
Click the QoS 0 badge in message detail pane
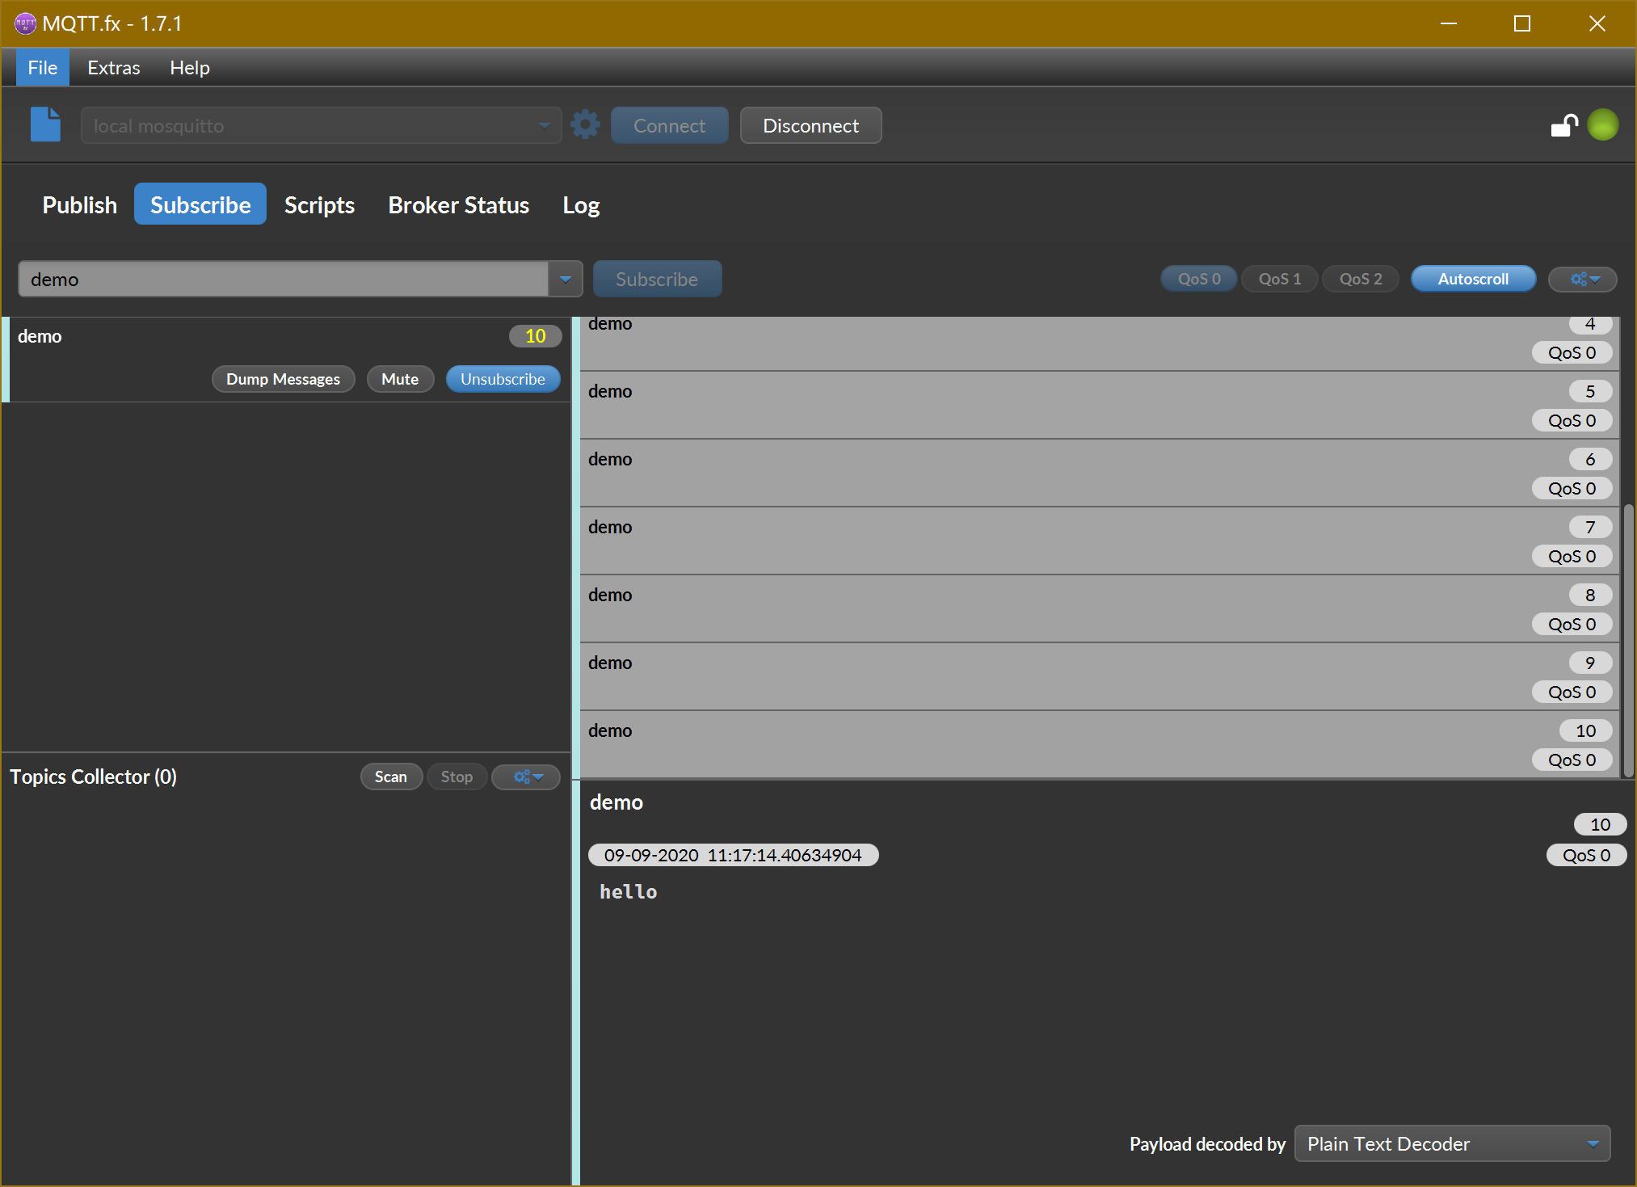[x=1586, y=855]
